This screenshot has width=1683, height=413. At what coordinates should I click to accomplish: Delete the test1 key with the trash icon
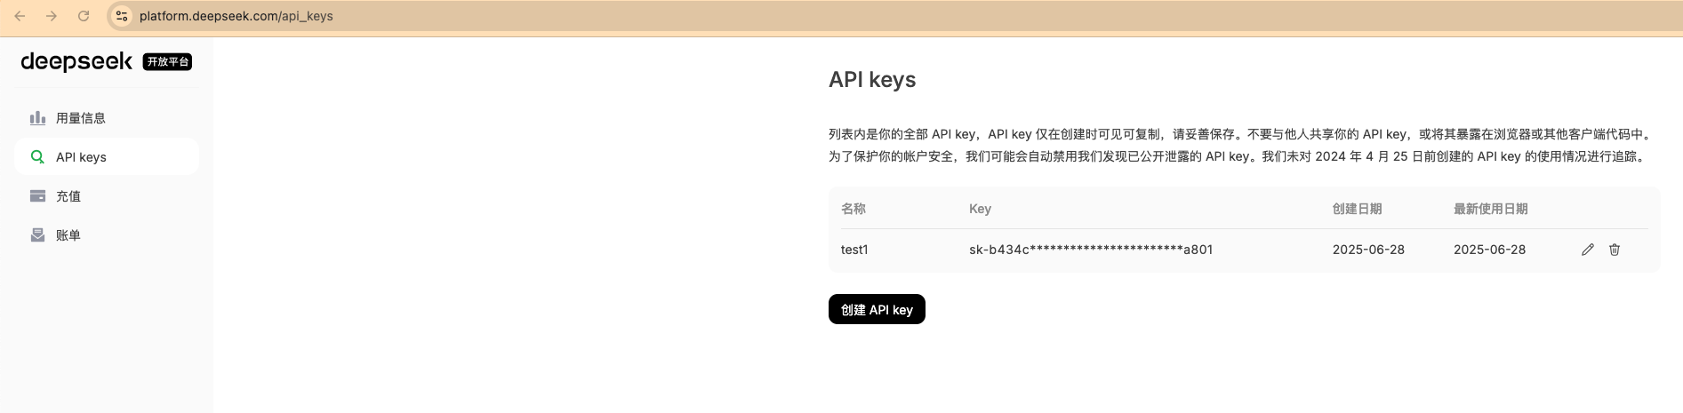pyautogui.click(x=1615, y=250)
